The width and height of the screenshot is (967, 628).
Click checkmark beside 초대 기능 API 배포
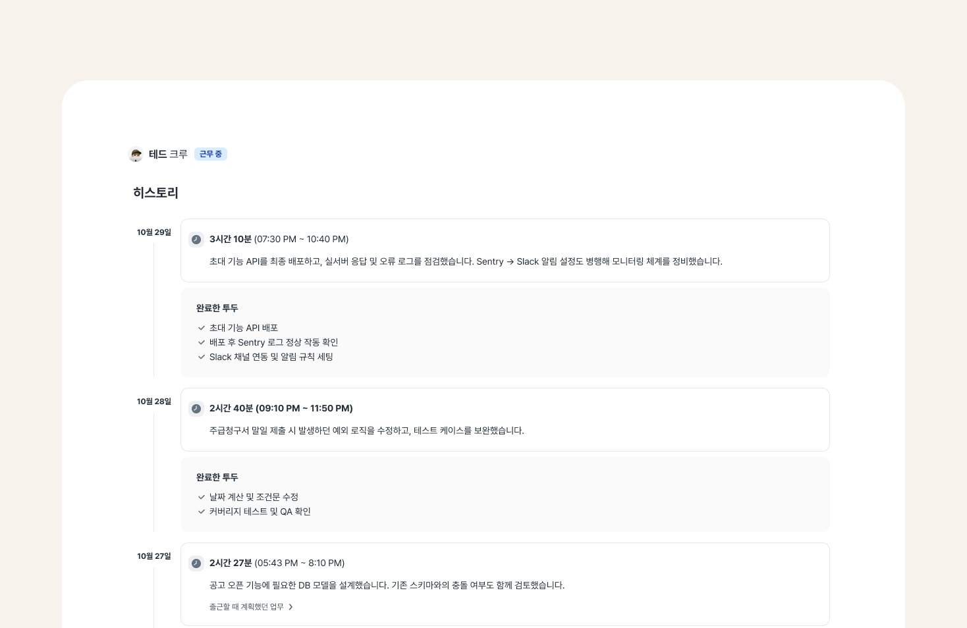[x=202, y=328]
